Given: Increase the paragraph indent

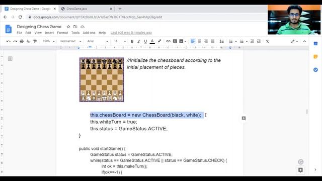Looking at the screenshot, I should coord(259,41).
